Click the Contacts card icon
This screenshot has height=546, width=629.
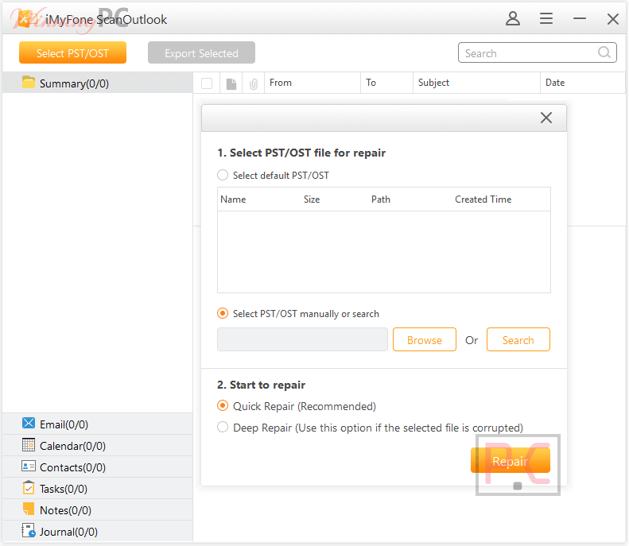click(29, 467)
